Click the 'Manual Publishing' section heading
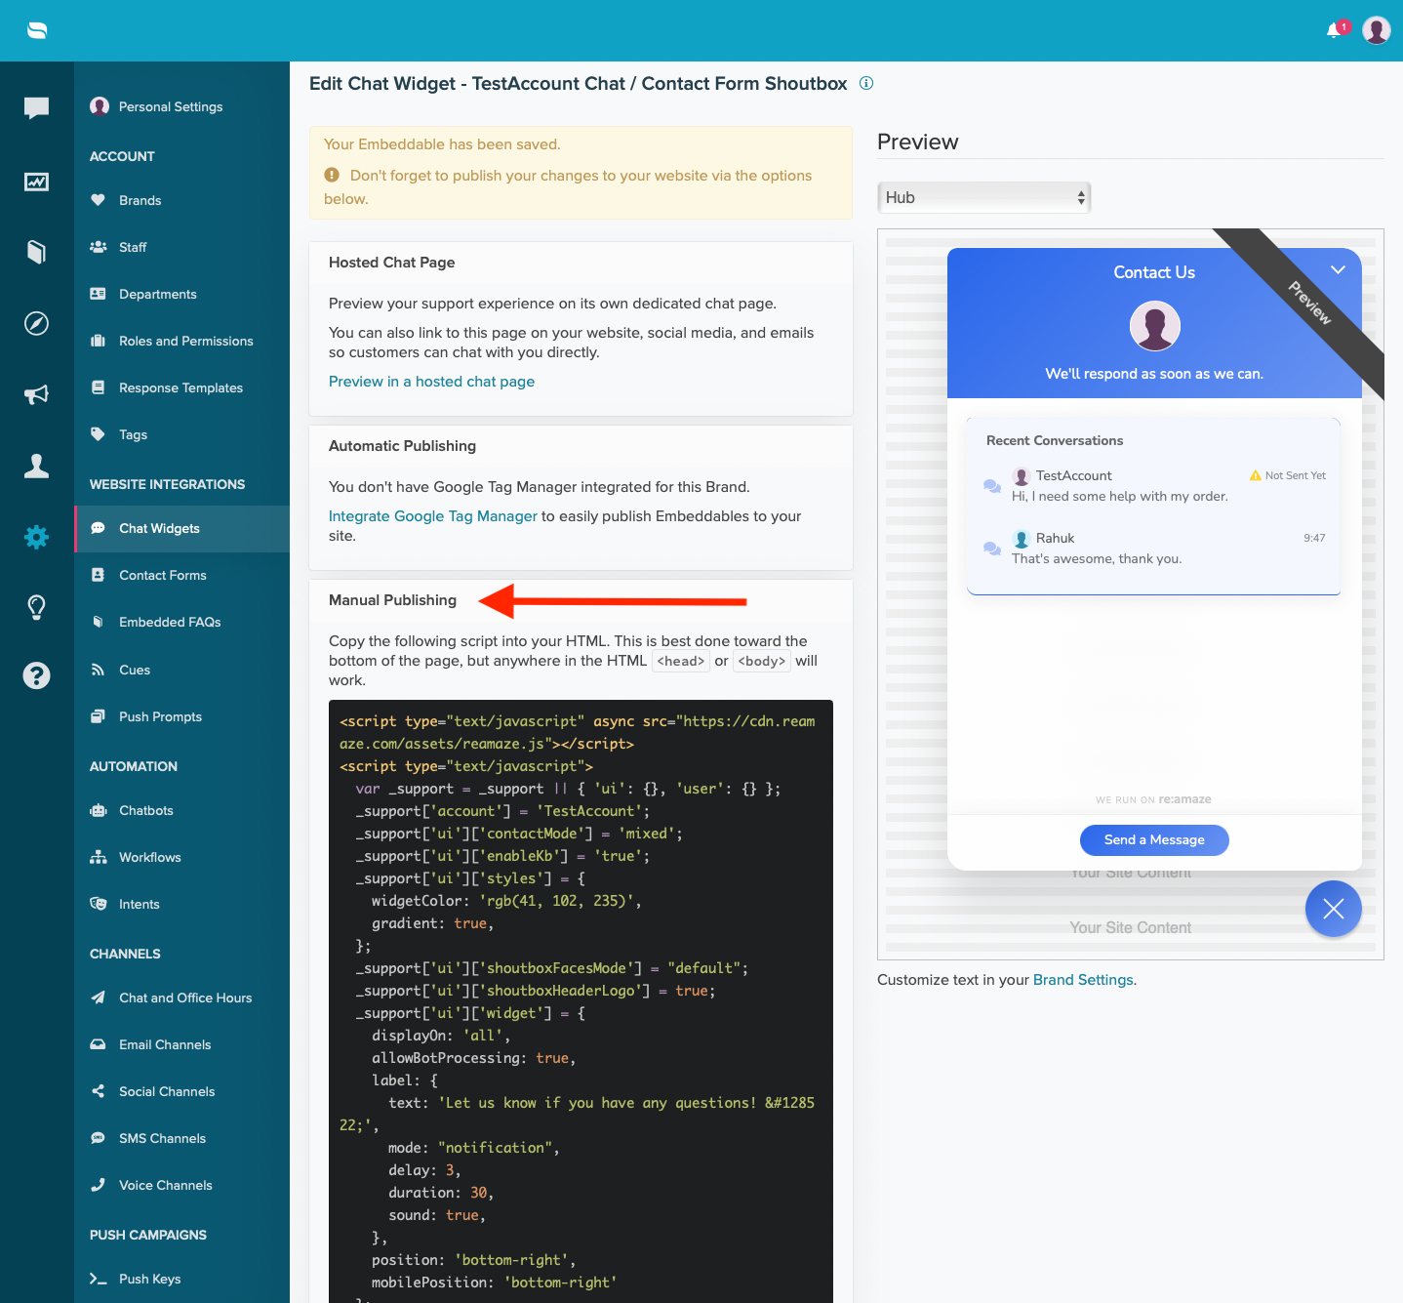The height and width of the screenshot is (1303, 1403). pyautogui.click(x=392, y=600)
